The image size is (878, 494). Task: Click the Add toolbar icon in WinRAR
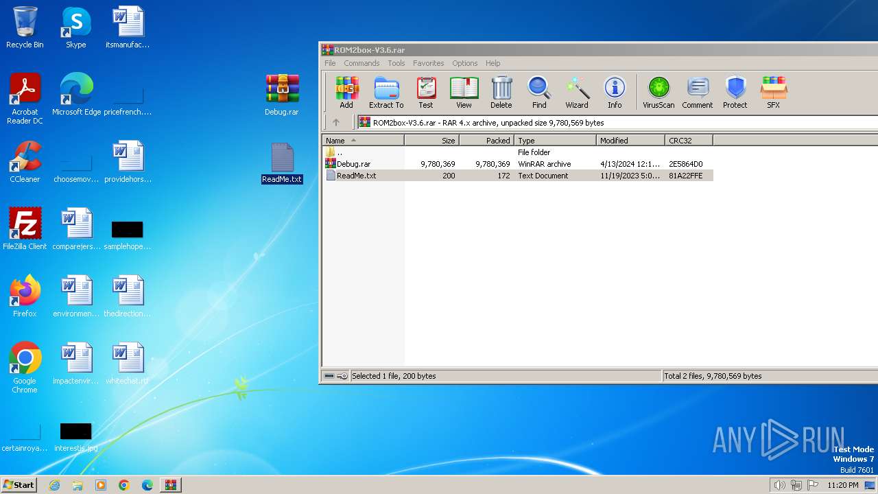(346, 92)
